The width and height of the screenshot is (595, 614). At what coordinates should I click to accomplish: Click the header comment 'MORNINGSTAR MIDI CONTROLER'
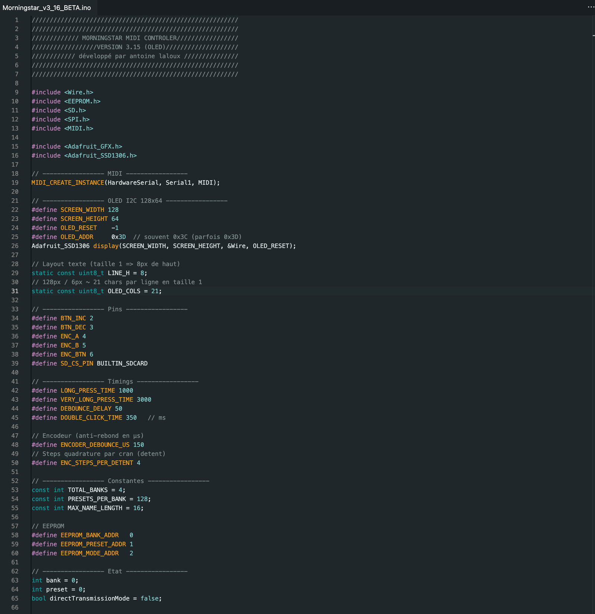129,38
